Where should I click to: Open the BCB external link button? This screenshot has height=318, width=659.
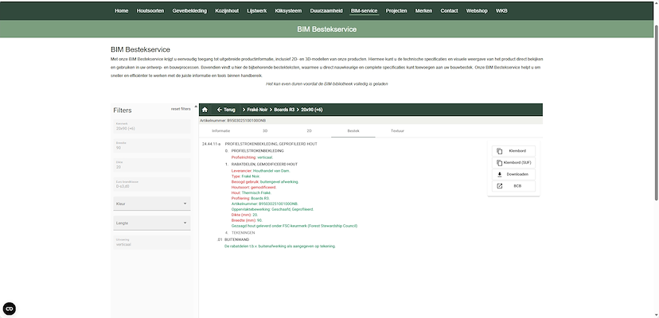coord(513,186)
